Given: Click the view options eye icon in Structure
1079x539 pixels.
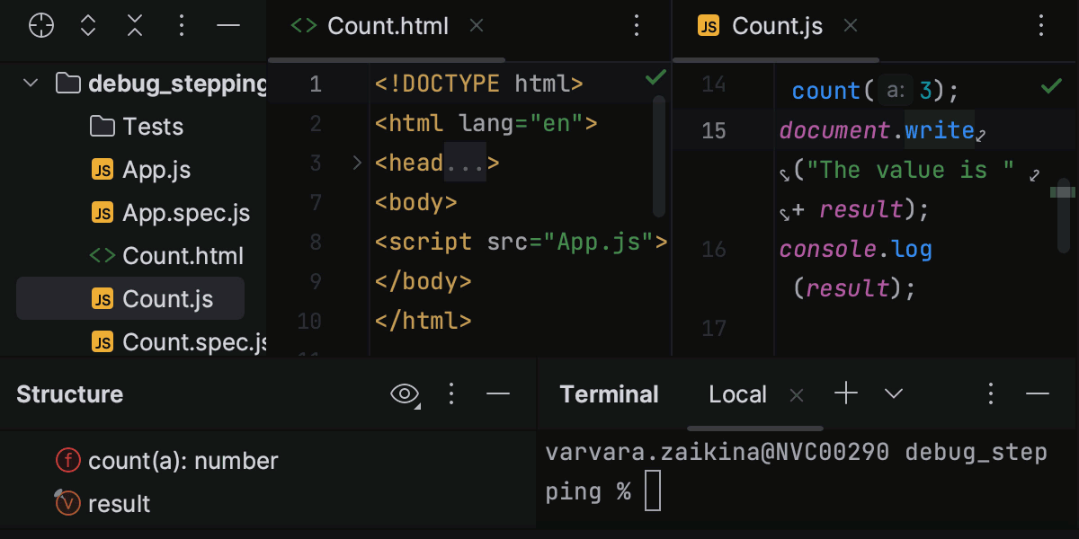Looking at the screenshot, I should click(x=404, y=393).
